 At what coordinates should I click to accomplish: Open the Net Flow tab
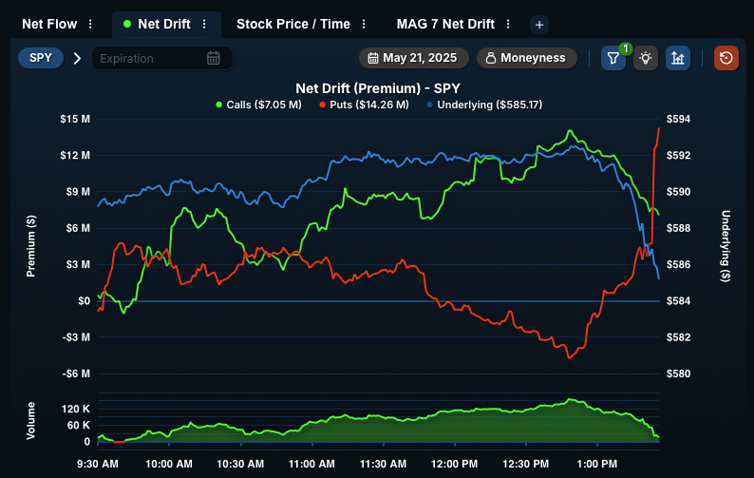49,24
